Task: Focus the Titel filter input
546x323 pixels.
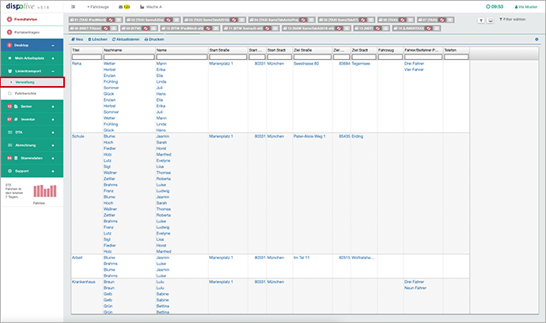Action: click(87, 57)
